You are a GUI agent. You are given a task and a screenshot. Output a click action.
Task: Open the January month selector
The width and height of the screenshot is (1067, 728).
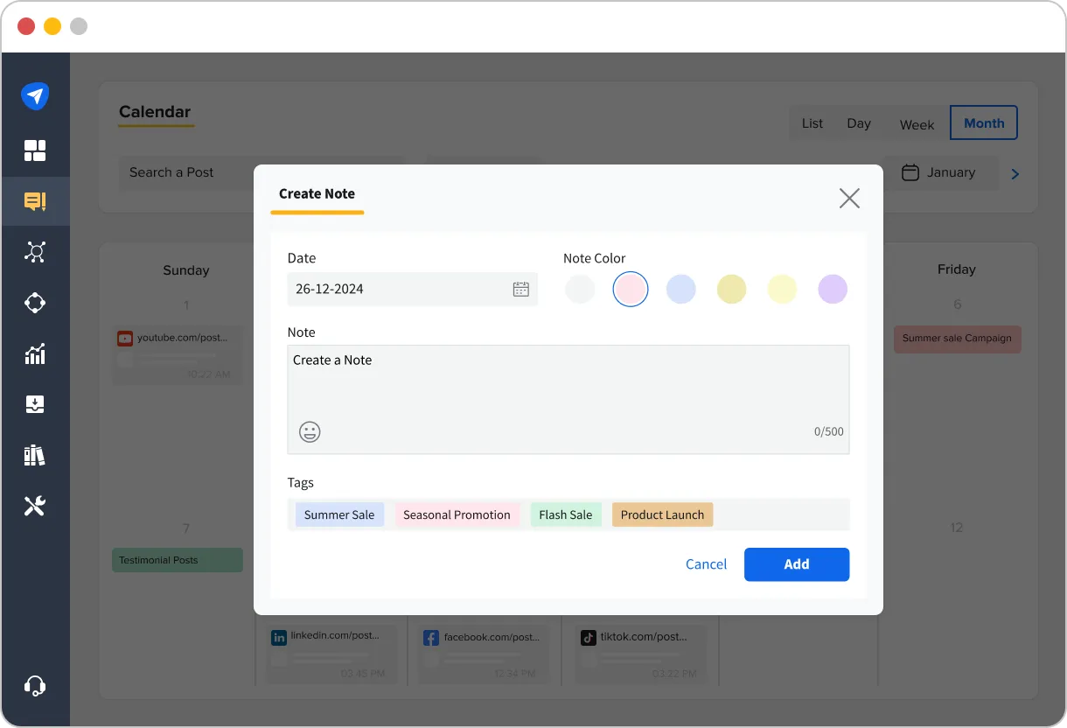tap(941, 172)
